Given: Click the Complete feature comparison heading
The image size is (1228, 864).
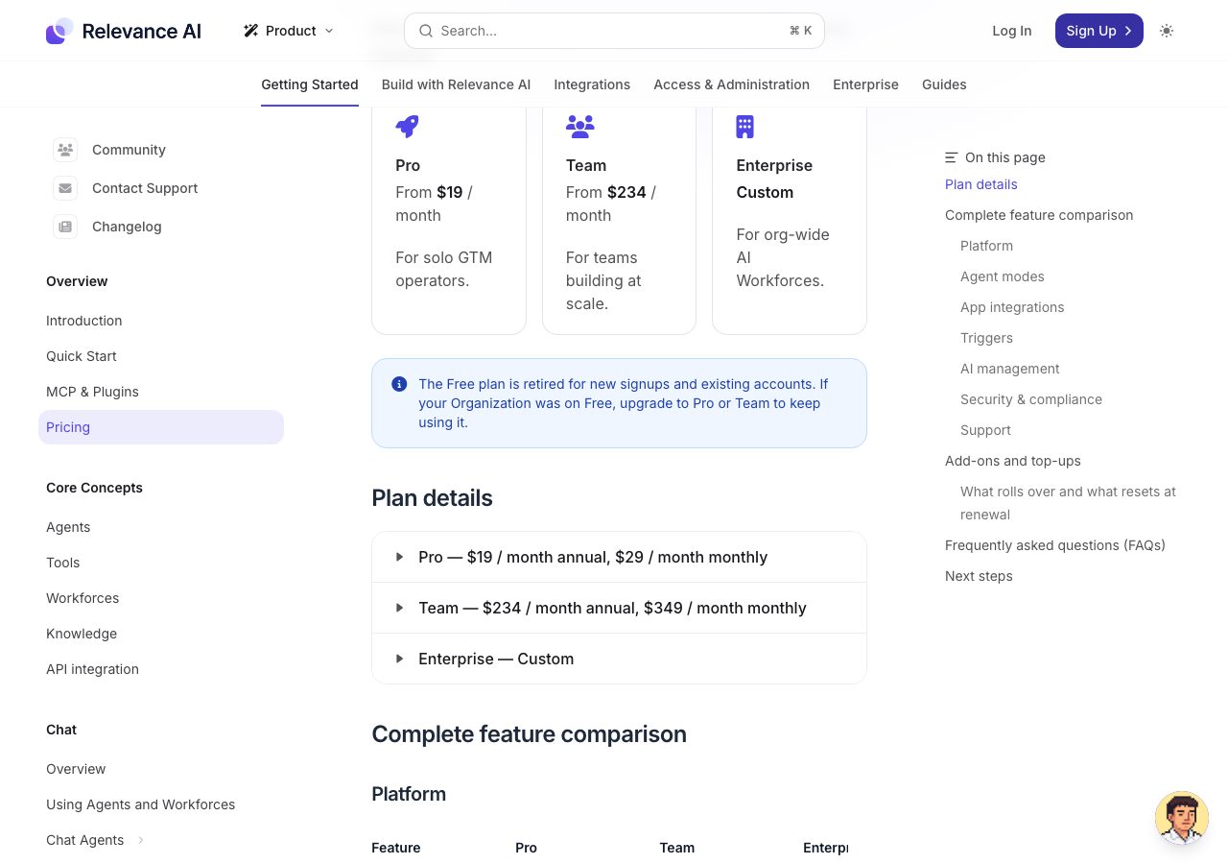Looking at the screenshot, I should coord(529,734).
